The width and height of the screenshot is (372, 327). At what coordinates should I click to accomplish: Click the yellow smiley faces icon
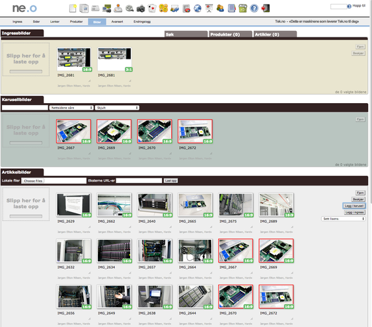pyautogui.click(x=163, y=9)
